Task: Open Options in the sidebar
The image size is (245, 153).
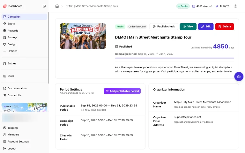Action: [x=24, y=51]
